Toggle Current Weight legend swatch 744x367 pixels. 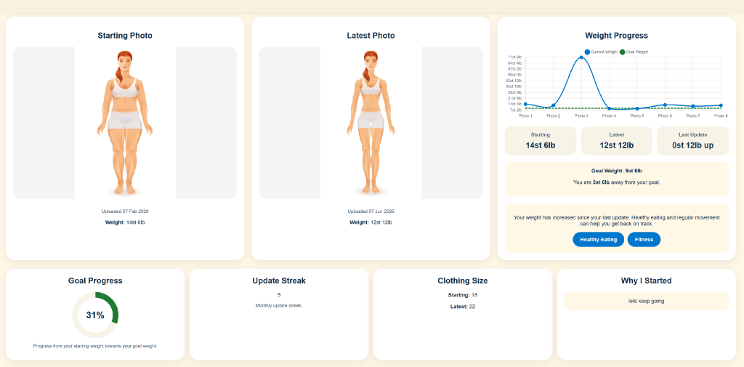tap(587, 52)
